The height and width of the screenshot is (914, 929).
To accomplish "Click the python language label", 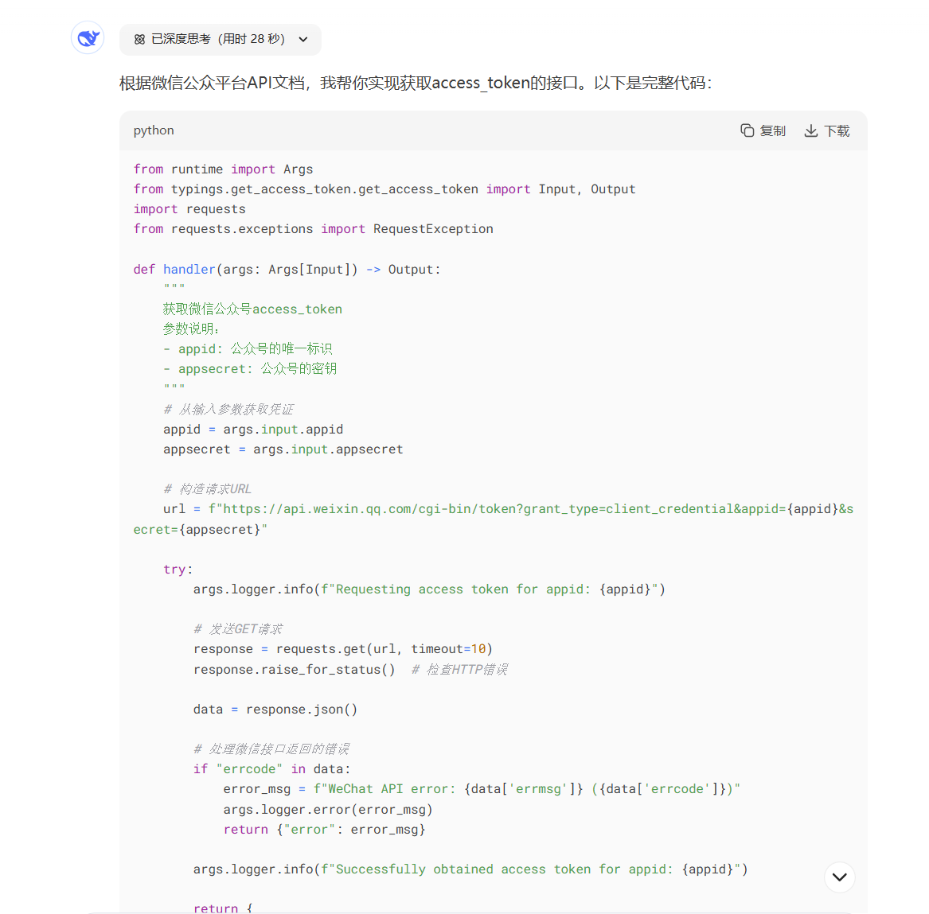I will pyautogui.click(x=154, y=130).
